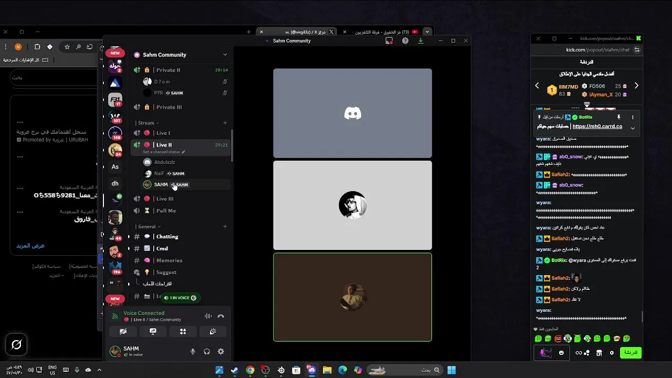
Task: Show previous gifters in Kick chat
Action: pos(537,86)
